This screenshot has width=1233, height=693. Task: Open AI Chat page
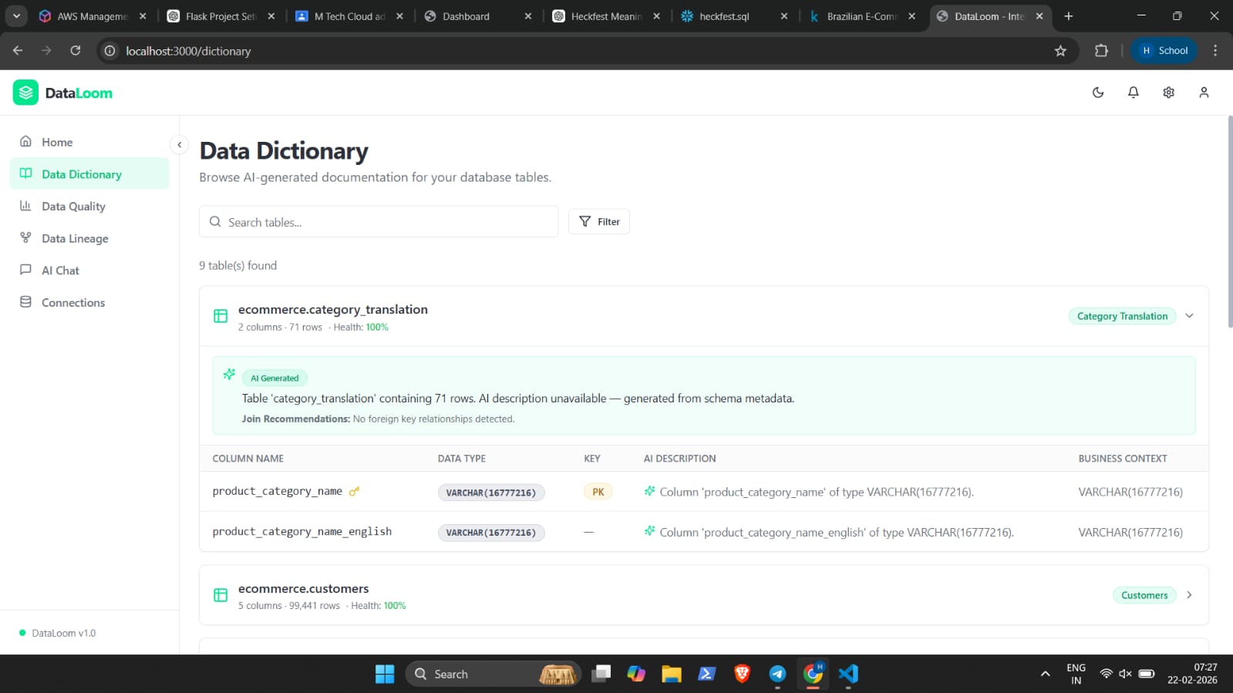pos(89,271)
